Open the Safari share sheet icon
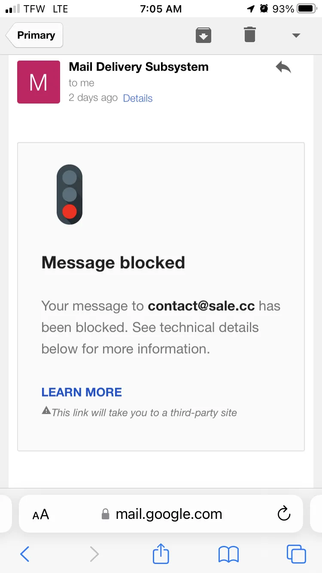This screenshot has width=322, height=573. coord(161,553)
